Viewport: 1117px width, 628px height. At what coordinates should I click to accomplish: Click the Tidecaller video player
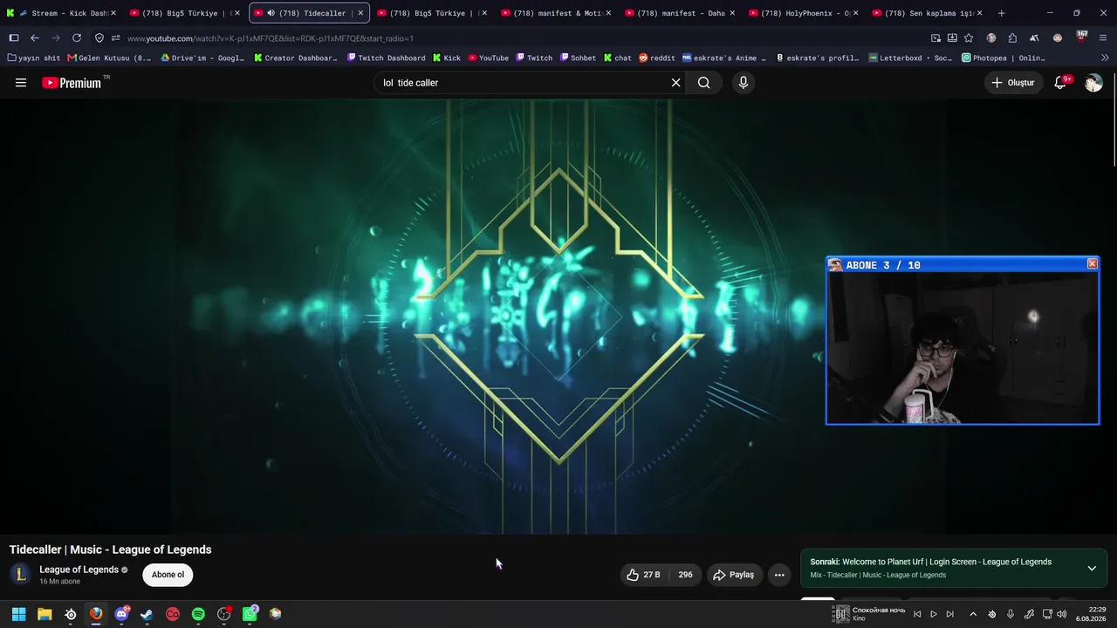coord(558,316)
